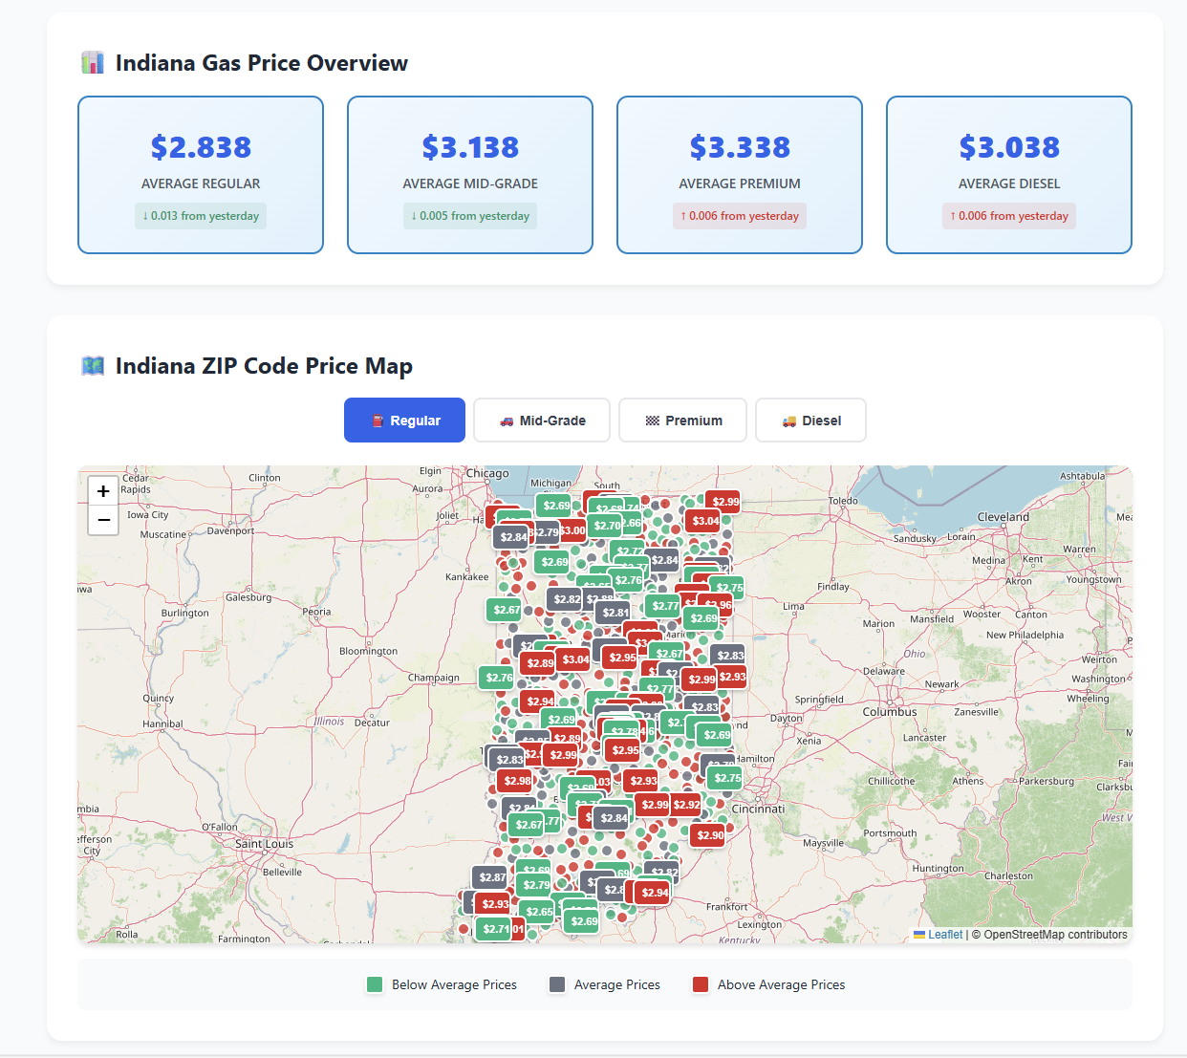
Task: Click the $3.138 average mid-grade price
Action: coord(470,147)
